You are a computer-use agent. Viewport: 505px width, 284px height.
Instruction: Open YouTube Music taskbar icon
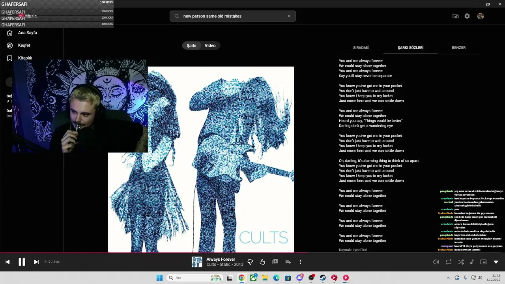click(x=346, y=278)
